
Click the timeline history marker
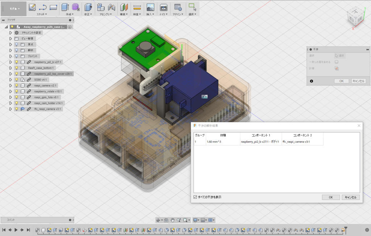click(346, 230)
